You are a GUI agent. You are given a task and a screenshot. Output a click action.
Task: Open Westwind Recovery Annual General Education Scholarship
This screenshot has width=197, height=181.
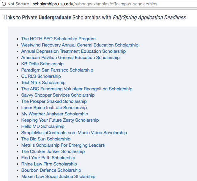[x=80, y=45]
